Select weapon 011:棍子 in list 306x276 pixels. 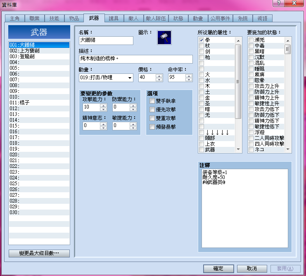pyautogui.click(x=39, y=103)
